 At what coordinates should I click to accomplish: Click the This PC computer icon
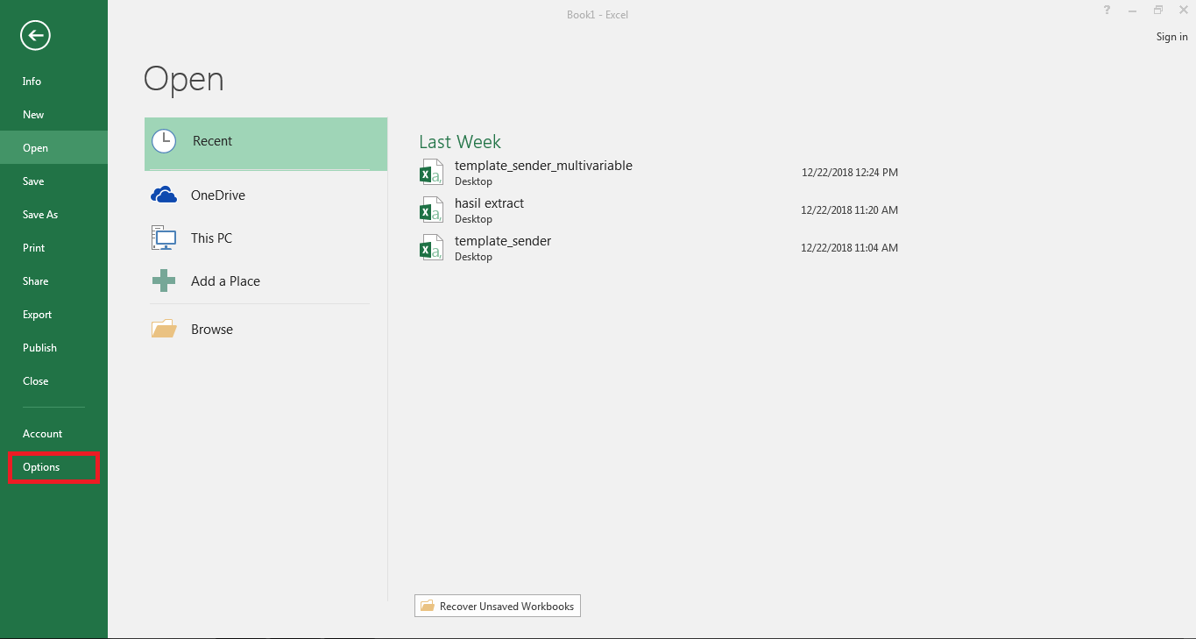pos(164,238)
